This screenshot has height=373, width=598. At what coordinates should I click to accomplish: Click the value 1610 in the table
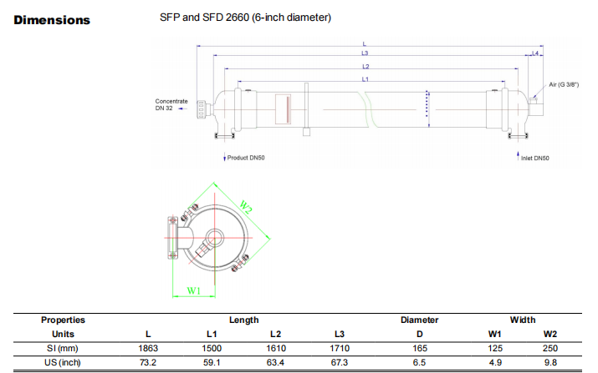[x=276, y=348]
